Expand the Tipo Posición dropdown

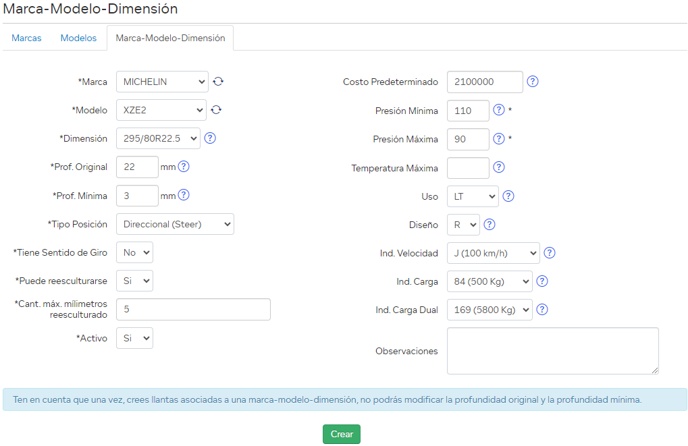175,224
